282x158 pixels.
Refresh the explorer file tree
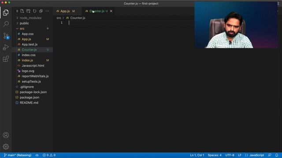(35, 11)
